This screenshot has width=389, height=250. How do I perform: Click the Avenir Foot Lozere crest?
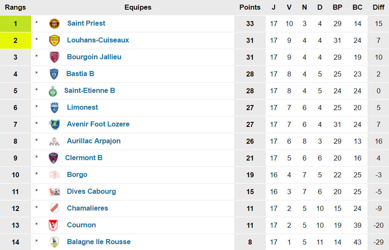coord(54,124)
